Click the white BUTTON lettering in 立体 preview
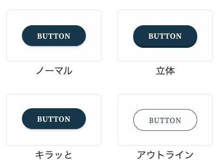220x166 pixels. (165, 36)
